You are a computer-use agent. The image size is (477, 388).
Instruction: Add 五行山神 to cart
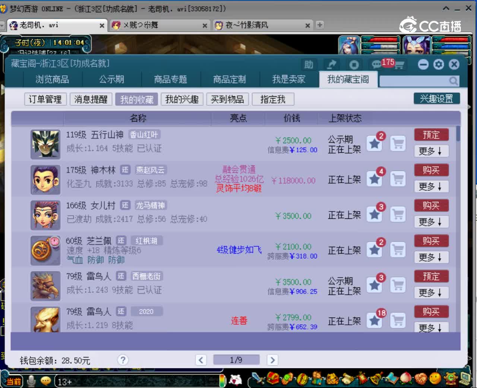(398, 143)
